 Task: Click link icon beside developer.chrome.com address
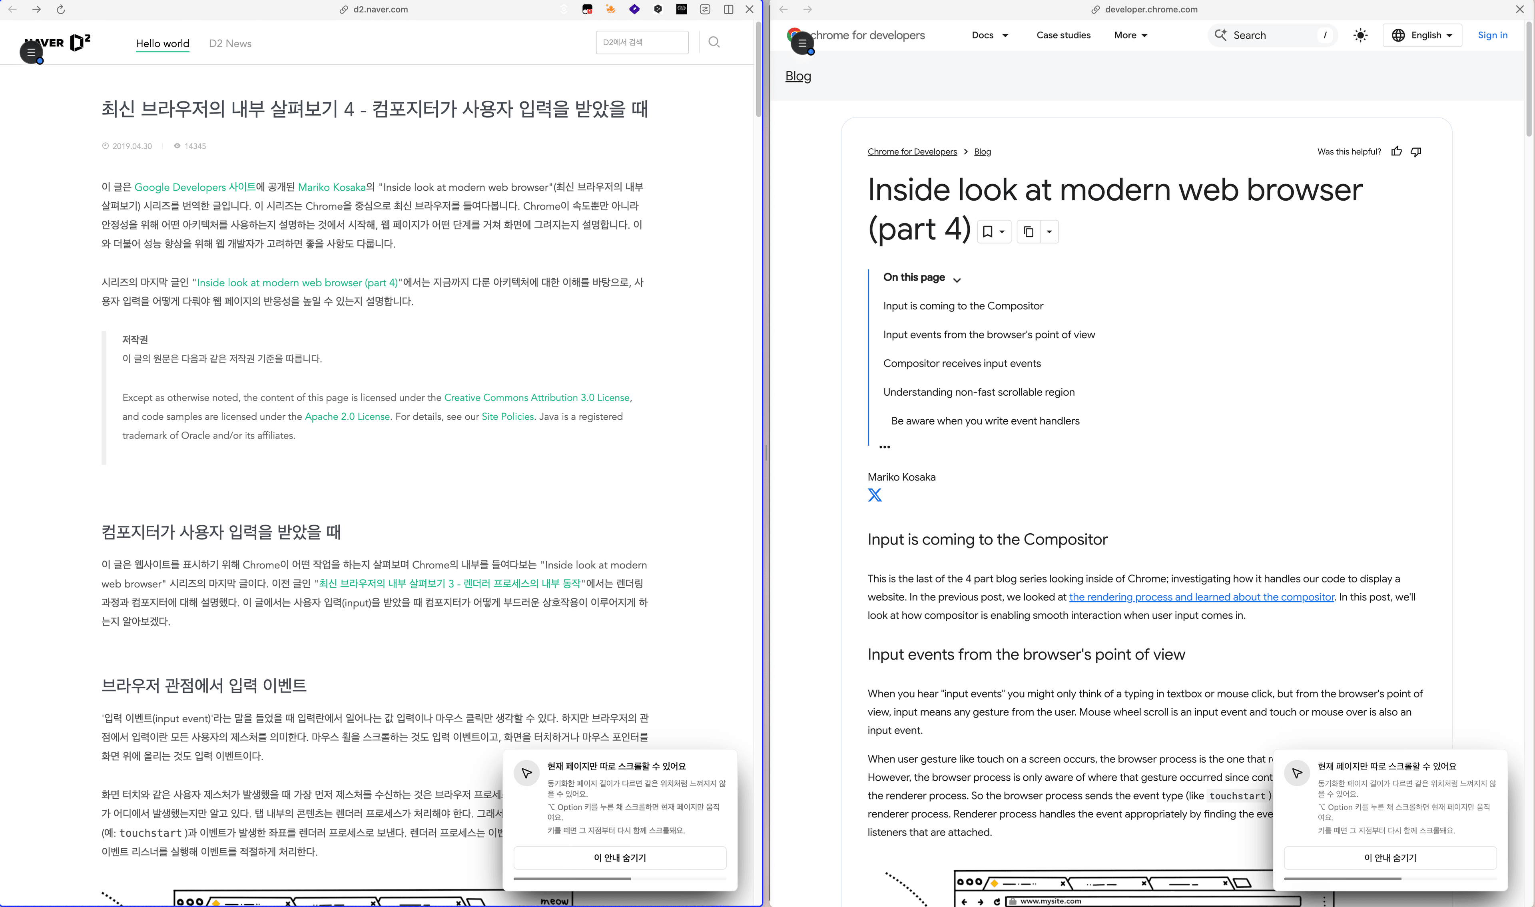pyautogui.click(x=1096, y=10)
